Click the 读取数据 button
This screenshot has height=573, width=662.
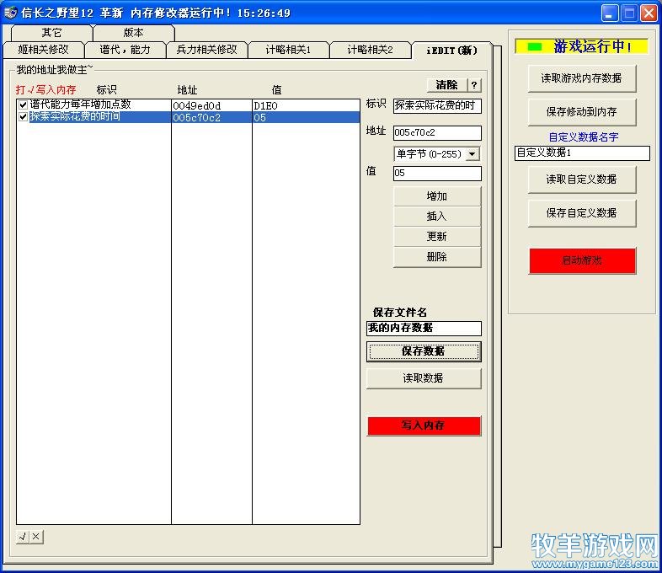click(x=424, y=378)
